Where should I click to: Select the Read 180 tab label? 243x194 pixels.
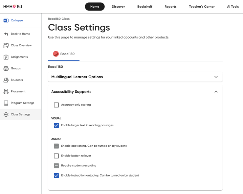67,54
